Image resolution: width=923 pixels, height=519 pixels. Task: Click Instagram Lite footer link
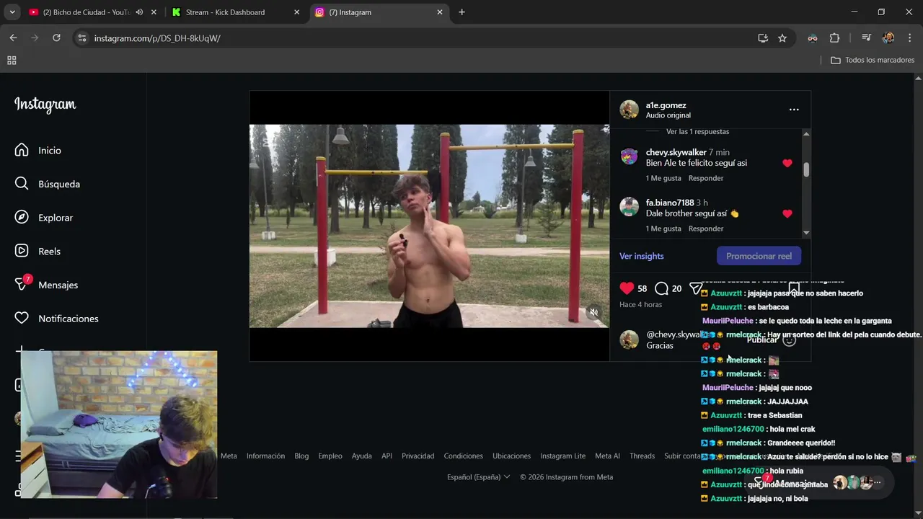pyautogui.click(x=562, y=456)
